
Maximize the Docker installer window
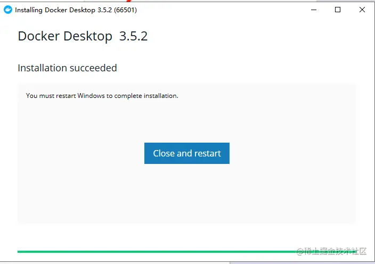point(338,10)
